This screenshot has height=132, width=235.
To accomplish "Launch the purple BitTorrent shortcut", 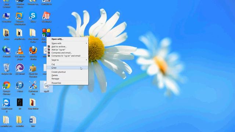I will [x=19, y=67].
